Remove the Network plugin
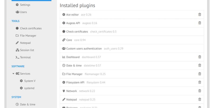Screen dimensions: 216x108 [200, 91]
